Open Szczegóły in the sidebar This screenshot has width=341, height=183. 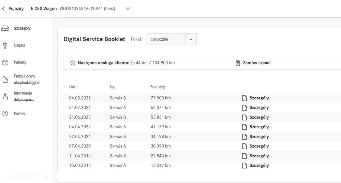[x=22, y=28]
